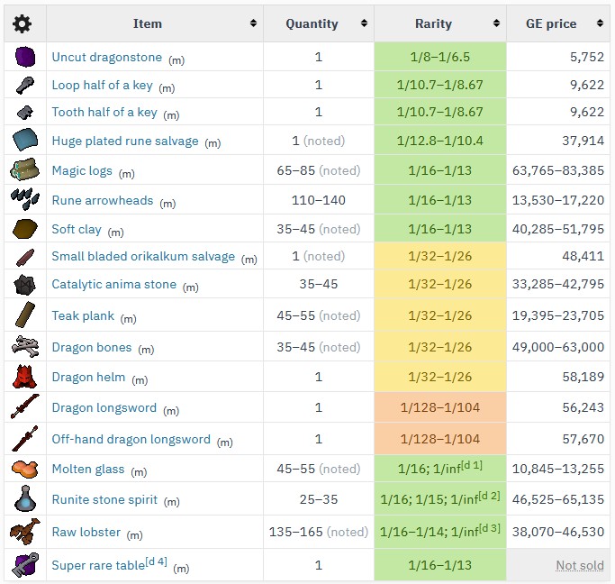Open the Soft clay link

tap(77, 229)
